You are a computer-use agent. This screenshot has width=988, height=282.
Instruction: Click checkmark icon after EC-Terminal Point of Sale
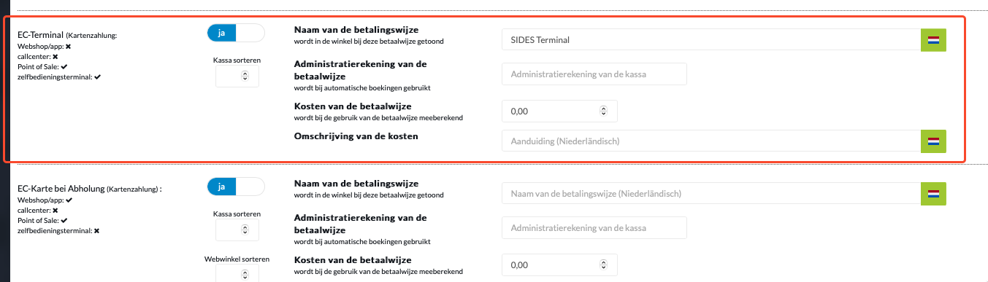(64, 66)
